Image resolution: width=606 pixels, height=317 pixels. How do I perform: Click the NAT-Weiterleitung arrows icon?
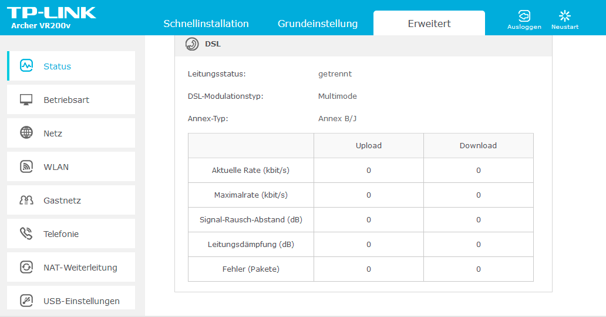click(26, 267)
